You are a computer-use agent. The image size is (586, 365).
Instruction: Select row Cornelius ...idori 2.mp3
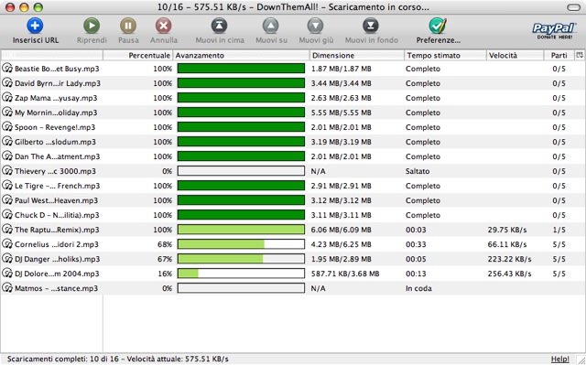[x=293, y=244]
